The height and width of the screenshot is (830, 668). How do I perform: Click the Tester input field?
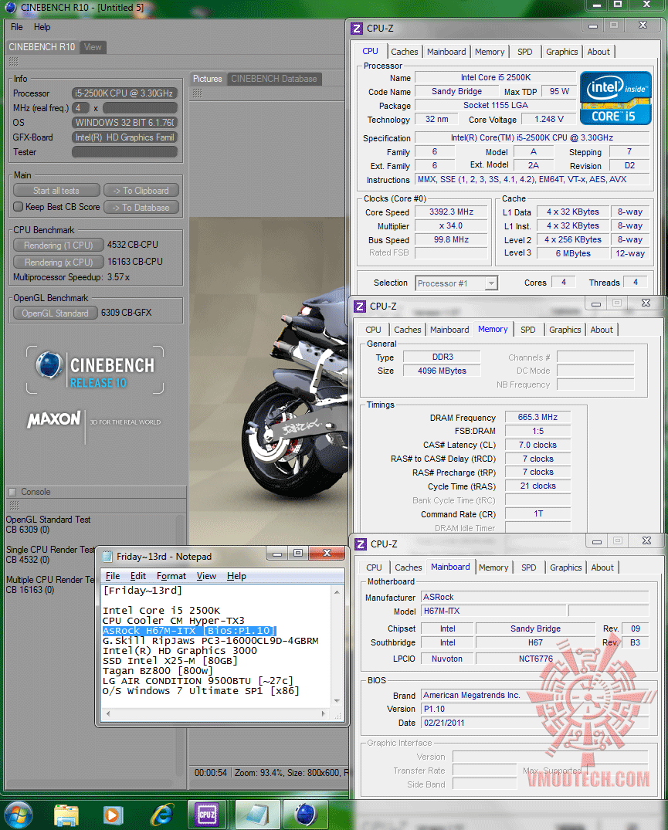[124, 152]
